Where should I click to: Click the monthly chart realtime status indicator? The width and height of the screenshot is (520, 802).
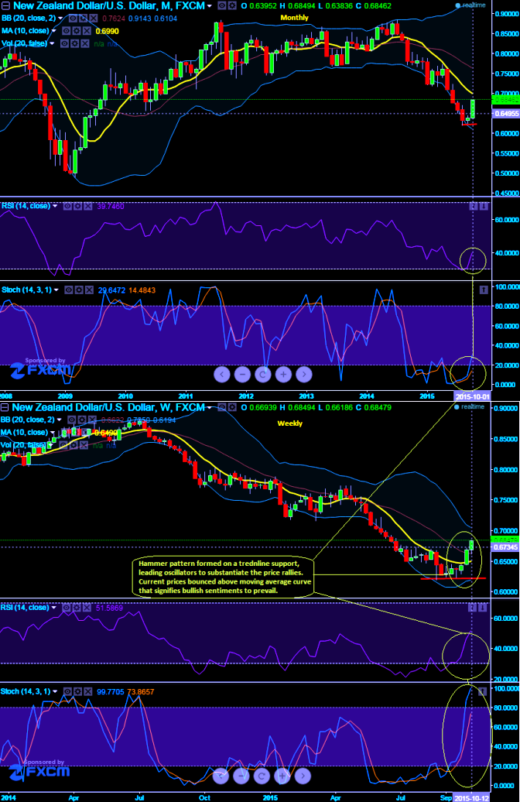(470, 5)
